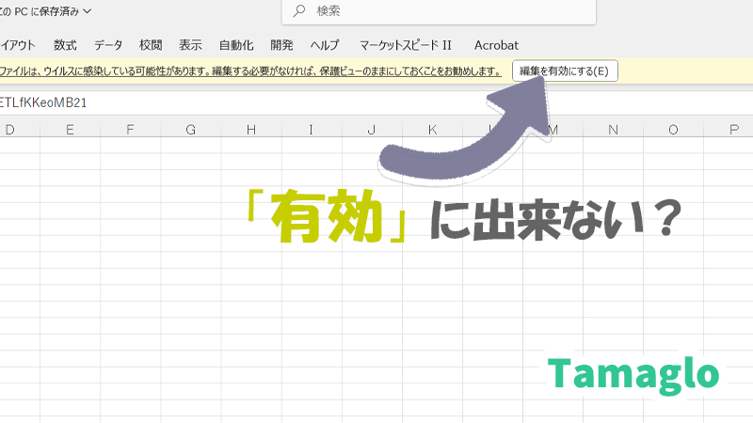Switch to the 開発 tab
The width and height of the screenshot is (753, 423).
click(x=281, y=45)
